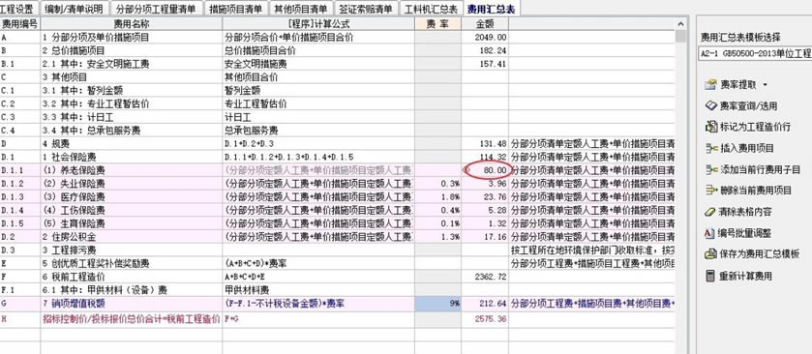The width and height of the screenshot is (812, 354).
Task: Click the 费率 column header
Action: coord(437,24)
